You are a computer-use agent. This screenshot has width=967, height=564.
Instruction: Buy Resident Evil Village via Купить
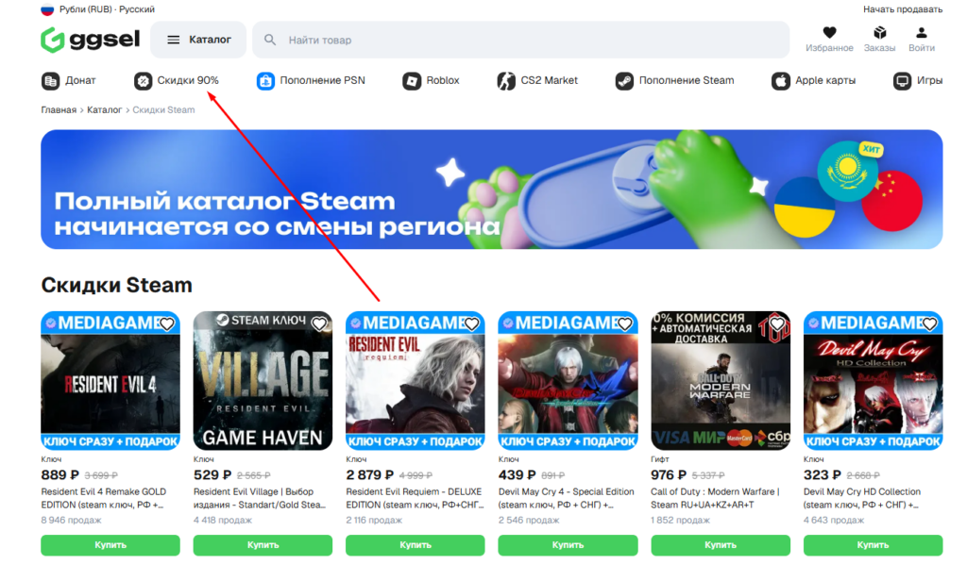tap(263, 545)
